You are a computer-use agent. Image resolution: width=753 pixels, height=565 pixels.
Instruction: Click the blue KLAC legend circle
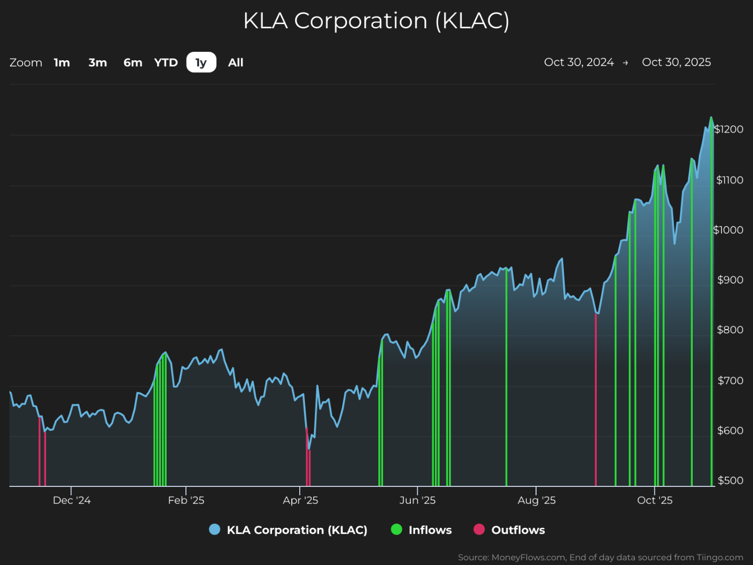coord(214,529)
